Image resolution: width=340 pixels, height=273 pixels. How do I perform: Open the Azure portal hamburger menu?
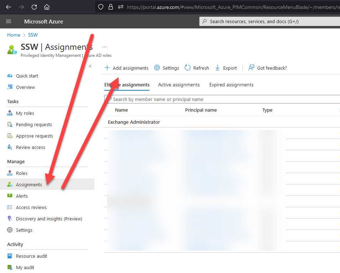click(9, 21)
